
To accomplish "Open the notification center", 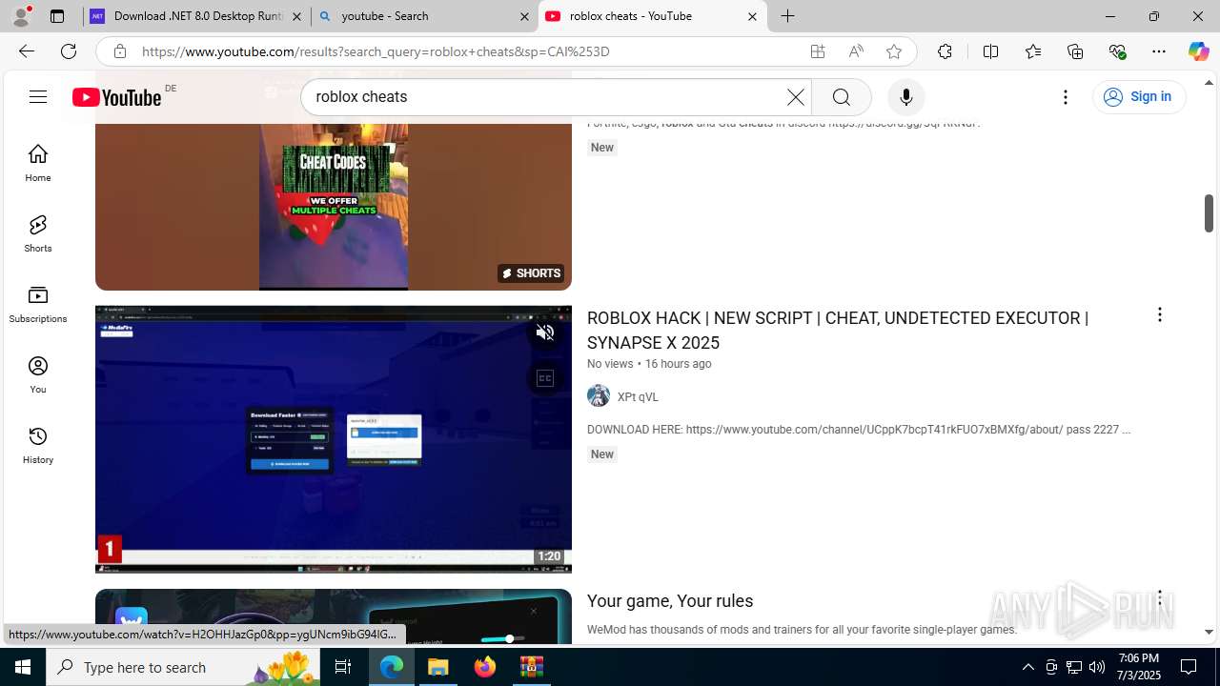I will pyautogui.click(x=1189, y=667).
